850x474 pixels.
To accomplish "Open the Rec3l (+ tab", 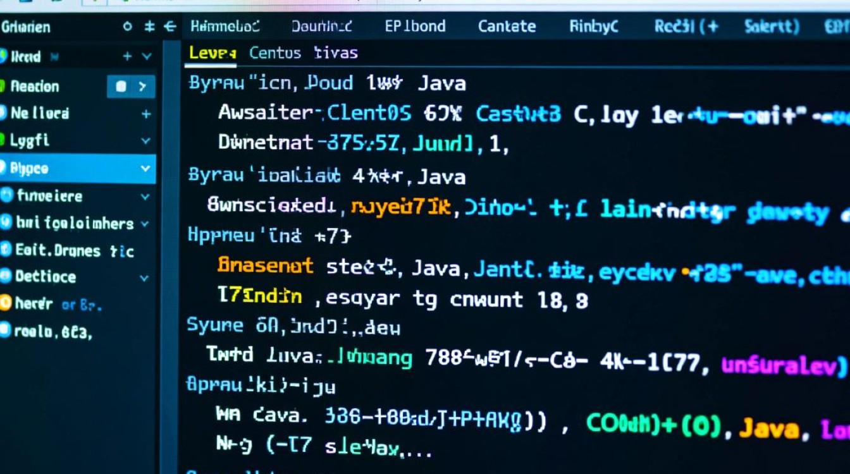I will [686, 27].
